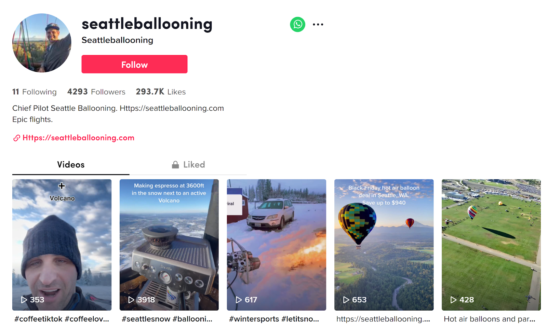Click the lock icon on Liked tab
The image size is (547, 330).
click(175, 165)
